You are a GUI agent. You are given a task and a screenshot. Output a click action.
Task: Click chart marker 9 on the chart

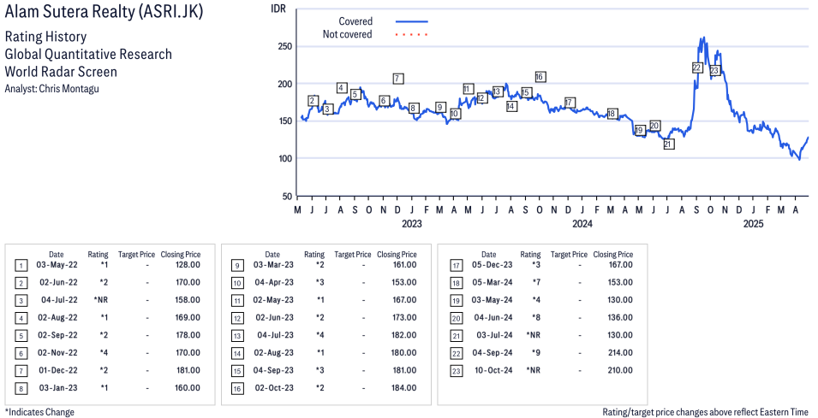pos(439,107)
